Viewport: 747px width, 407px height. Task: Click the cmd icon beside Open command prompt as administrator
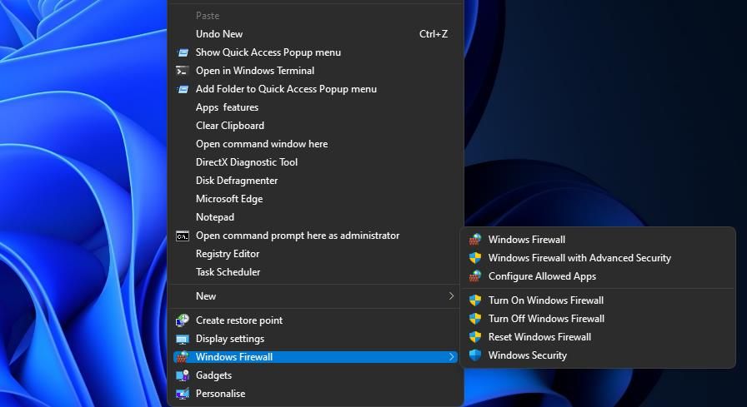pos(183,236)
